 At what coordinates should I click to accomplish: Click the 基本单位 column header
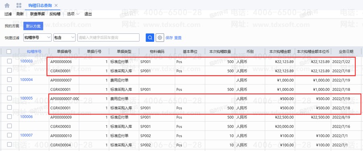[x=190, y=52]
